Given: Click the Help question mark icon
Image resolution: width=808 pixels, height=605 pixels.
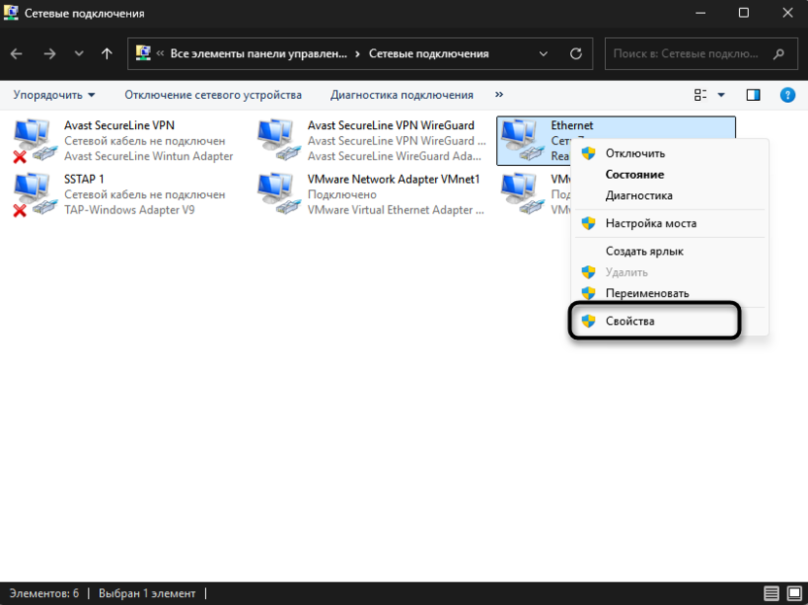Looking at the screenshot, I should tap(786, 95).
